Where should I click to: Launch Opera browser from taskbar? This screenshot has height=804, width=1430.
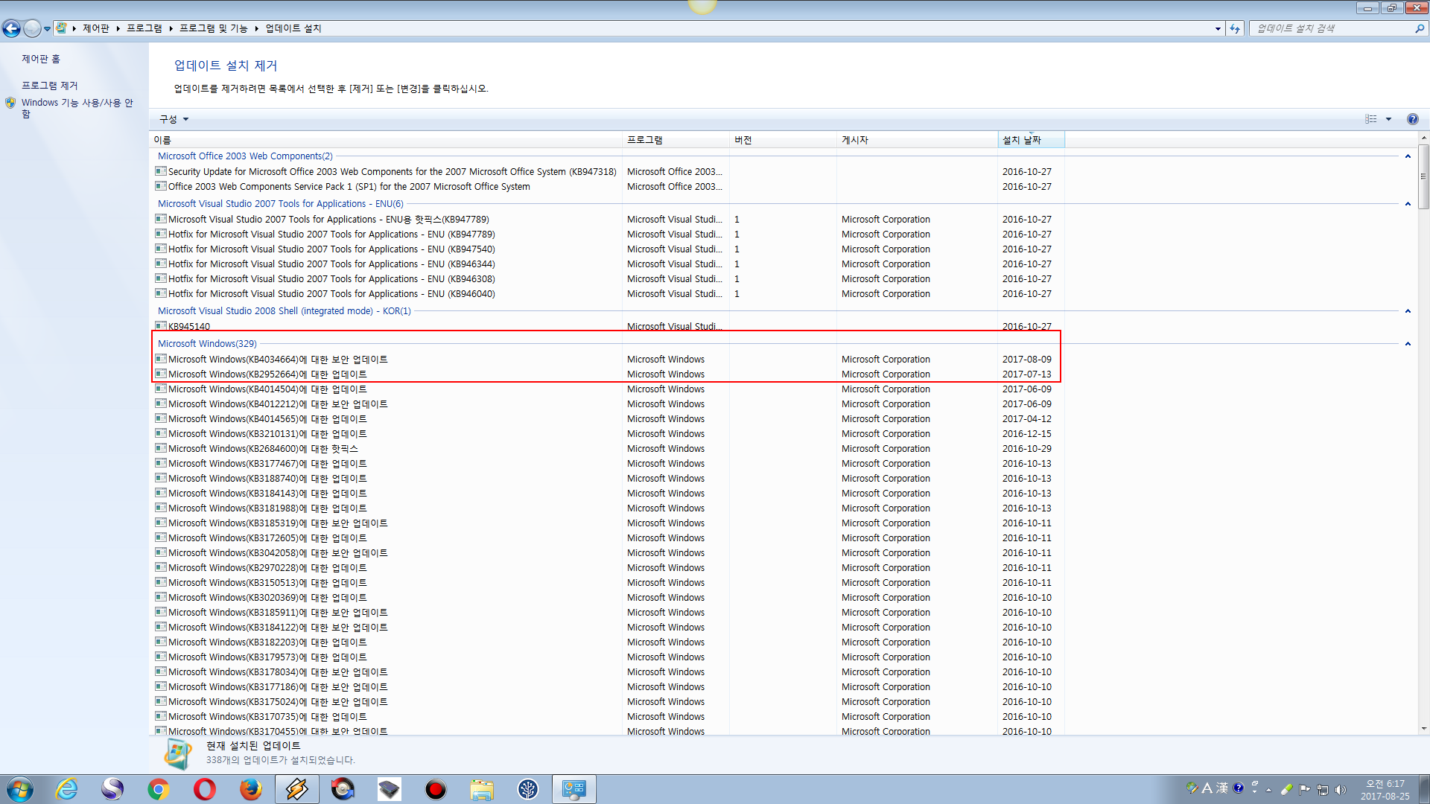pyautogui.click(x=204, y=789)
